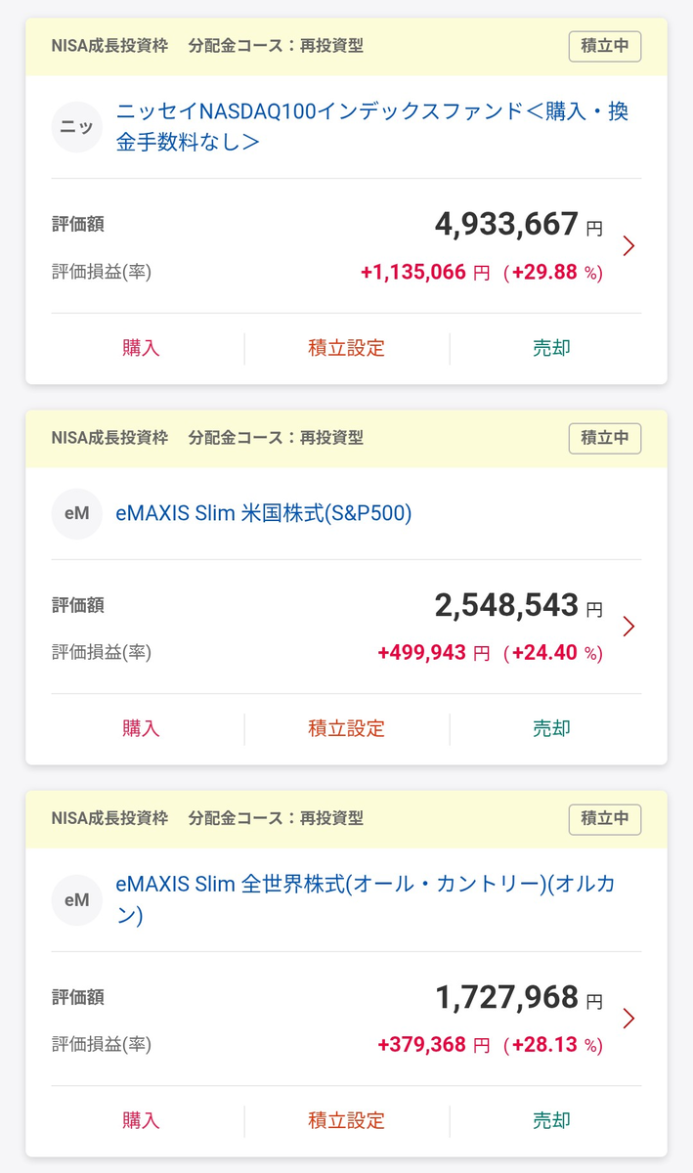Open details via NASDAQ100 card's red chevron
693x1173 pixels.
click(x=628, y=245)
